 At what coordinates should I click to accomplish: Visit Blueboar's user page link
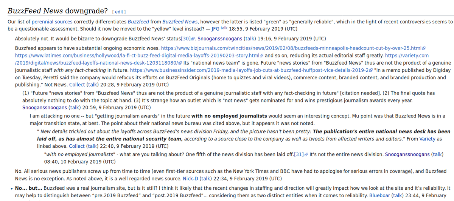[379, 195]
